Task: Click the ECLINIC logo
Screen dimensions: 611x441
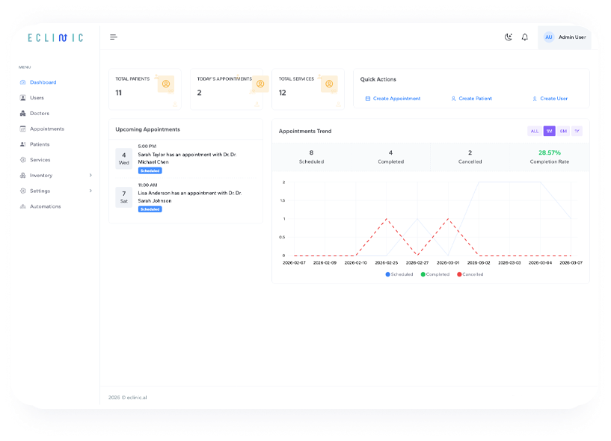Action: pos(55,37)
